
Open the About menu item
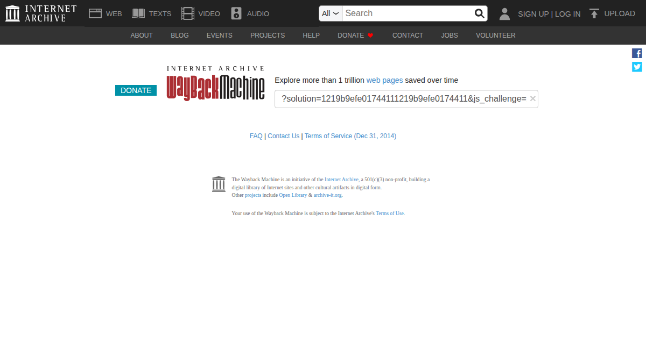[x=142, y=35]
